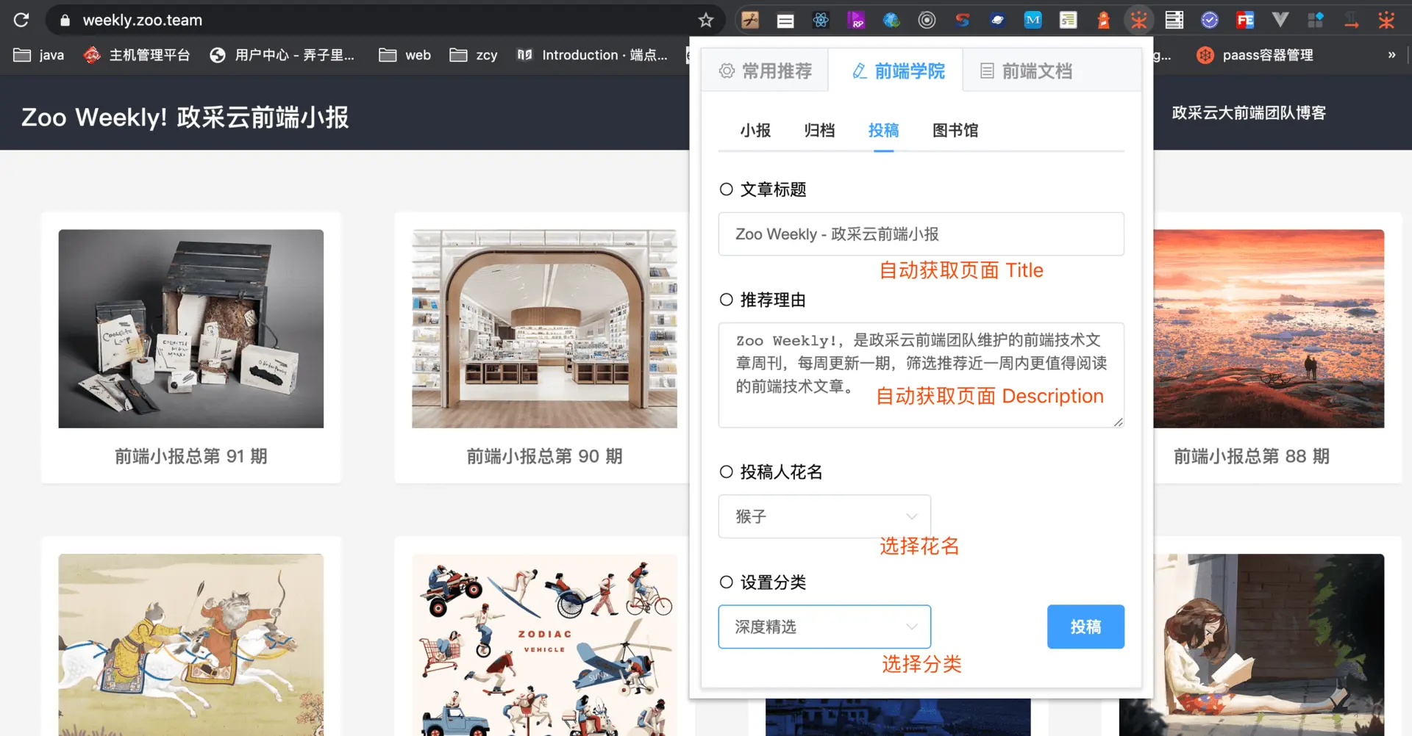Click the 投稿 submit button
The image size is (1412, 736).
[1085, 627]
